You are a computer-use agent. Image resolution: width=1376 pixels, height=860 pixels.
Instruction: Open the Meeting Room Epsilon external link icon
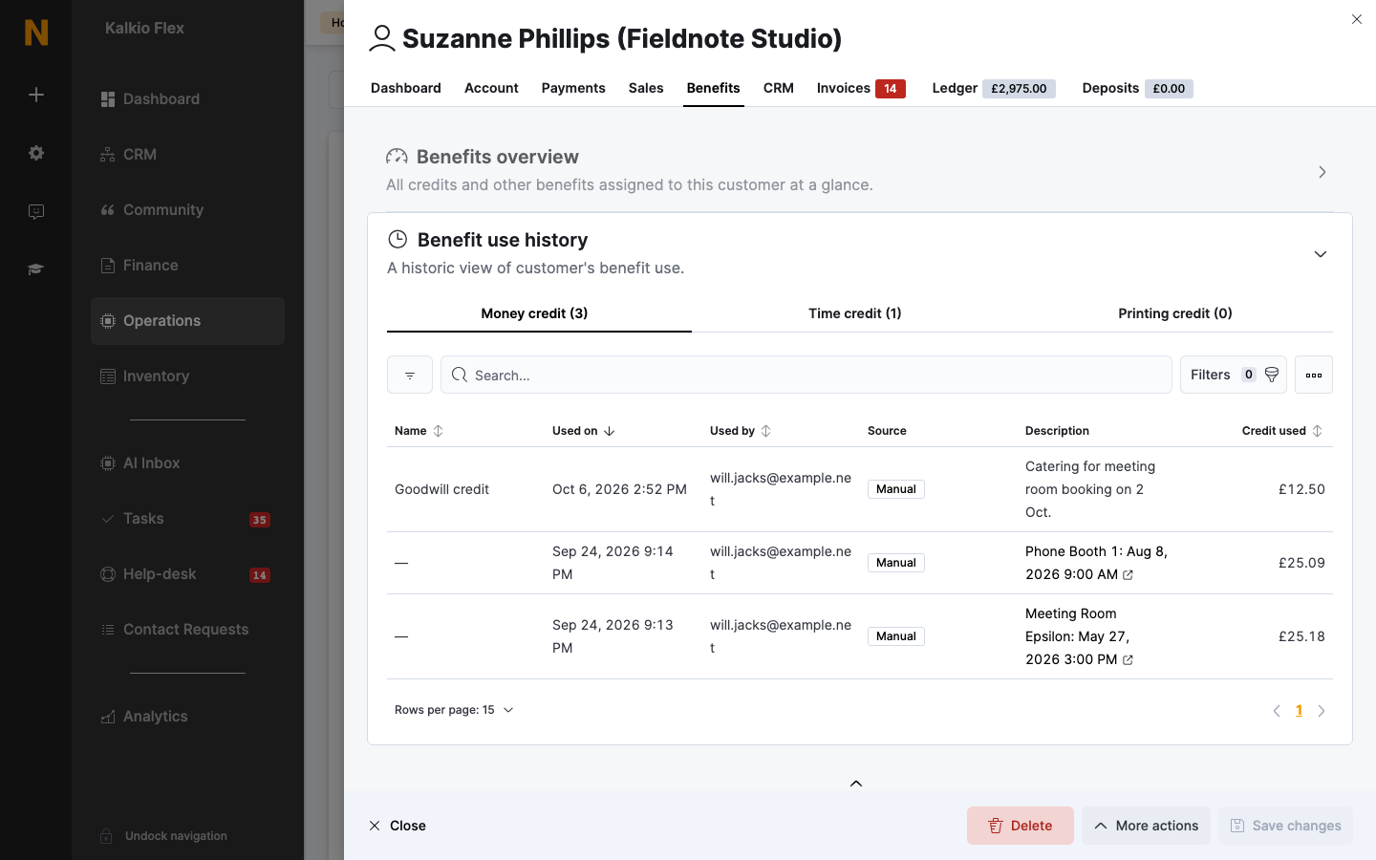click(1128, 660)
